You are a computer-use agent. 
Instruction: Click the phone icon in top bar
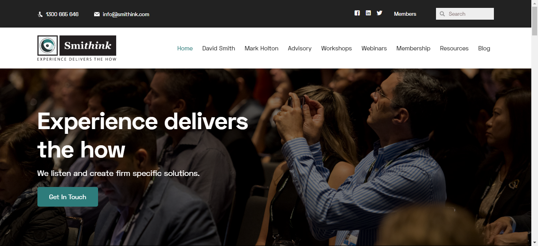40,14
